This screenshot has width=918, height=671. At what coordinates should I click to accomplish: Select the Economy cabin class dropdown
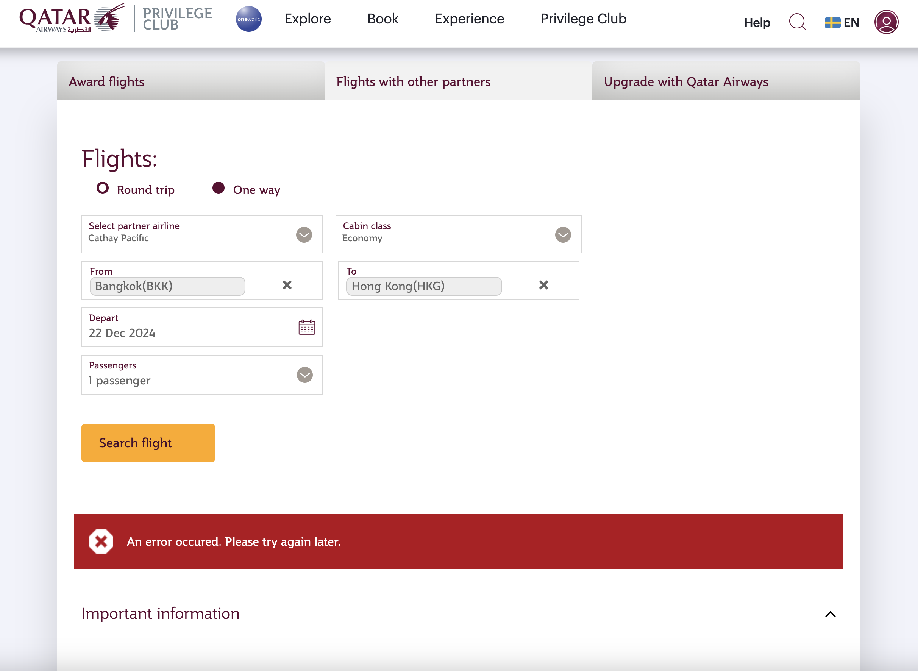(x=457, y=234)
